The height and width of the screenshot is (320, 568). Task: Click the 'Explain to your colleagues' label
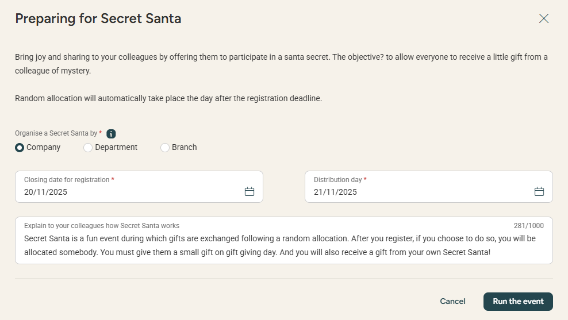102,226
